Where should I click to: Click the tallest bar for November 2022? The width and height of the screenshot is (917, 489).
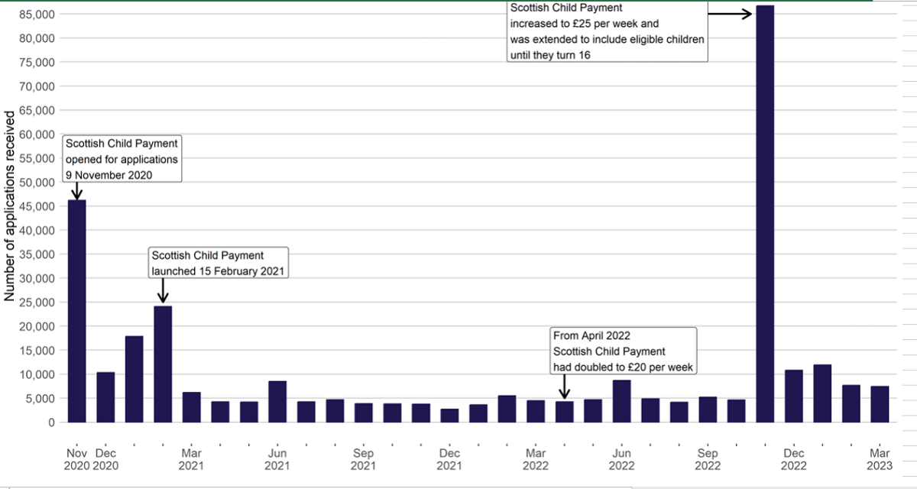coord(765,214)
